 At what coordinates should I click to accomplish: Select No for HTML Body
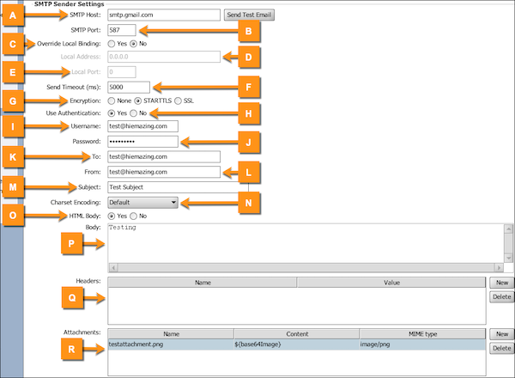133,216
